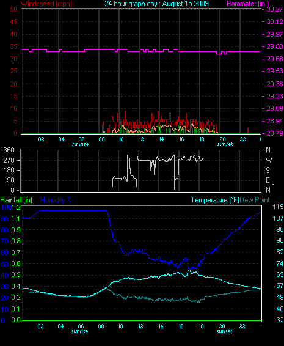284x346 pixels.
Task: Click the red windspeed axis value 50
Action: 13,9
